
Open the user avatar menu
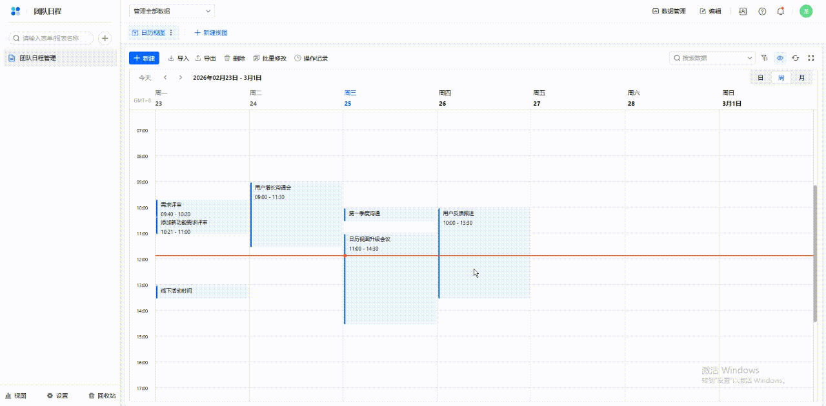coord(805,11)
